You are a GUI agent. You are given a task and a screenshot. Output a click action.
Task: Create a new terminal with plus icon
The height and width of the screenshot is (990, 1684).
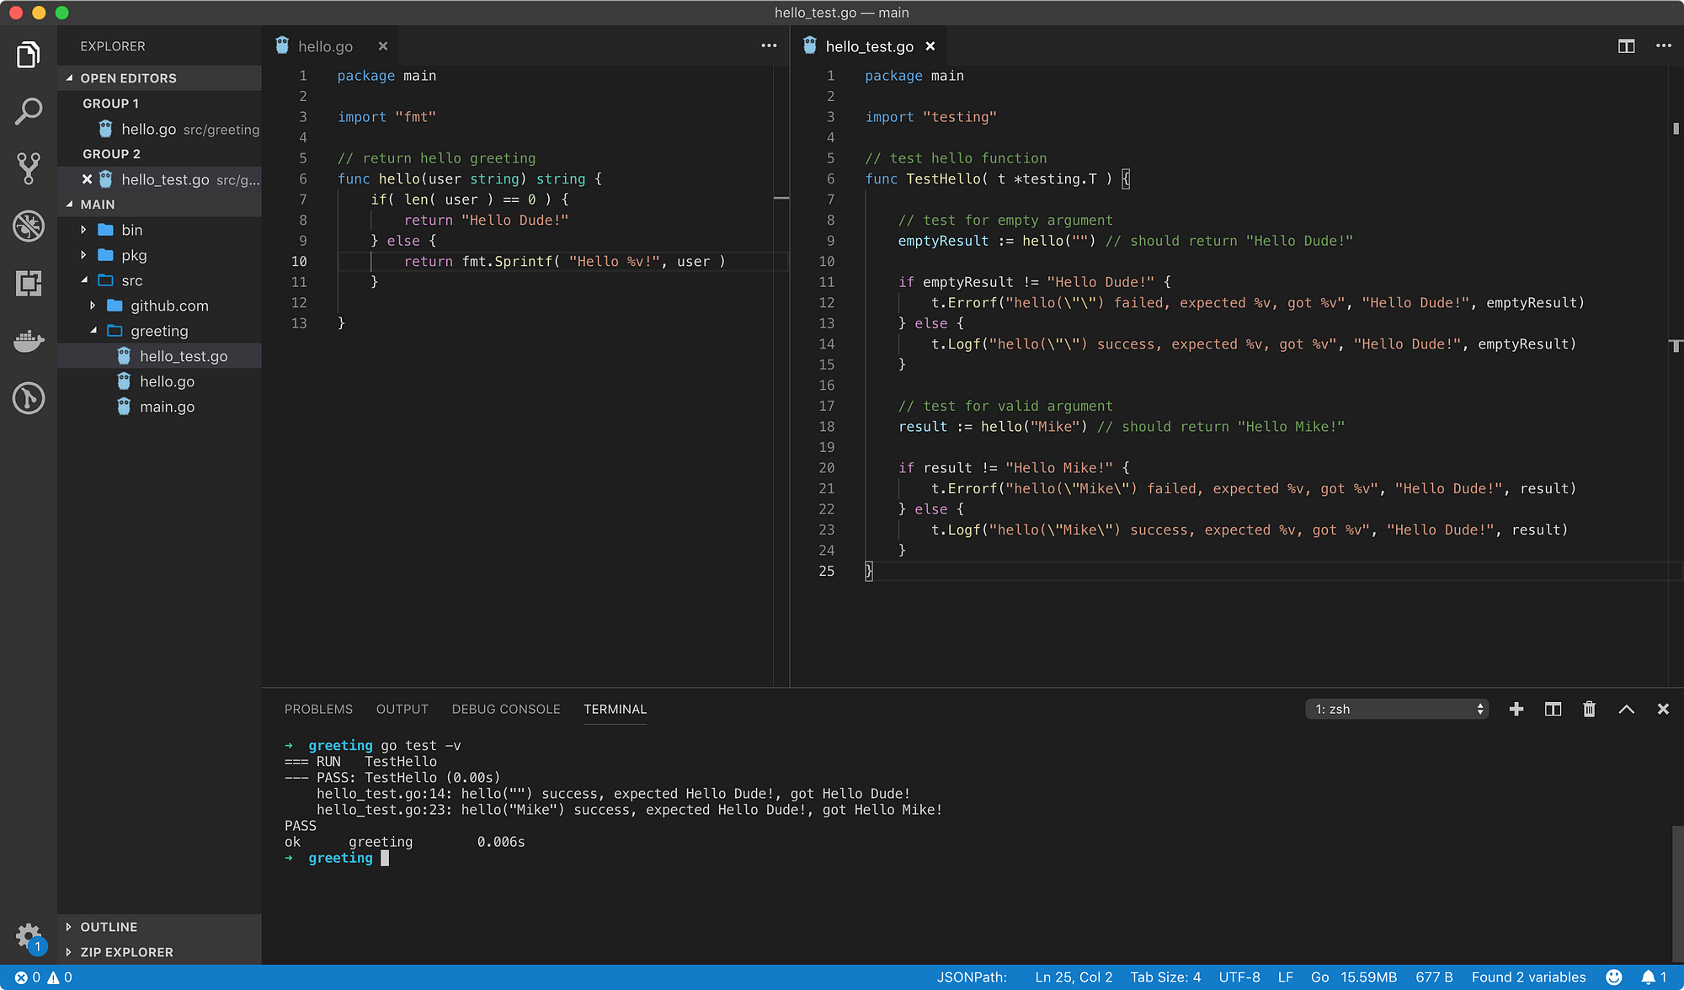pos(1516,709)
